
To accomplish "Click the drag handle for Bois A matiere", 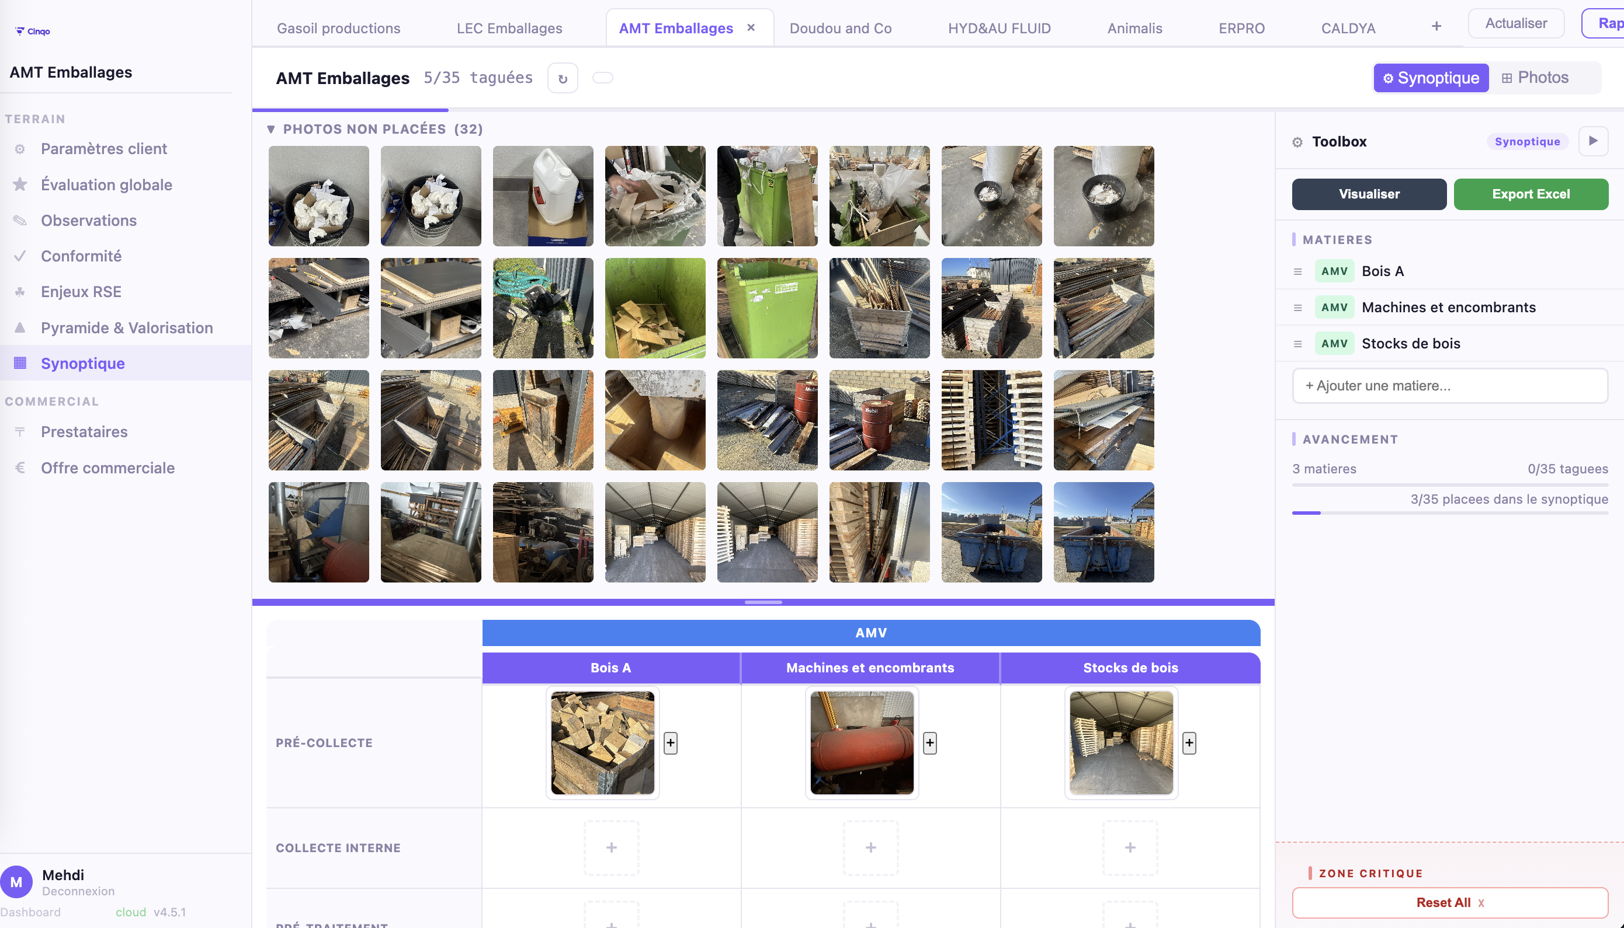I will coord(1297,271).
